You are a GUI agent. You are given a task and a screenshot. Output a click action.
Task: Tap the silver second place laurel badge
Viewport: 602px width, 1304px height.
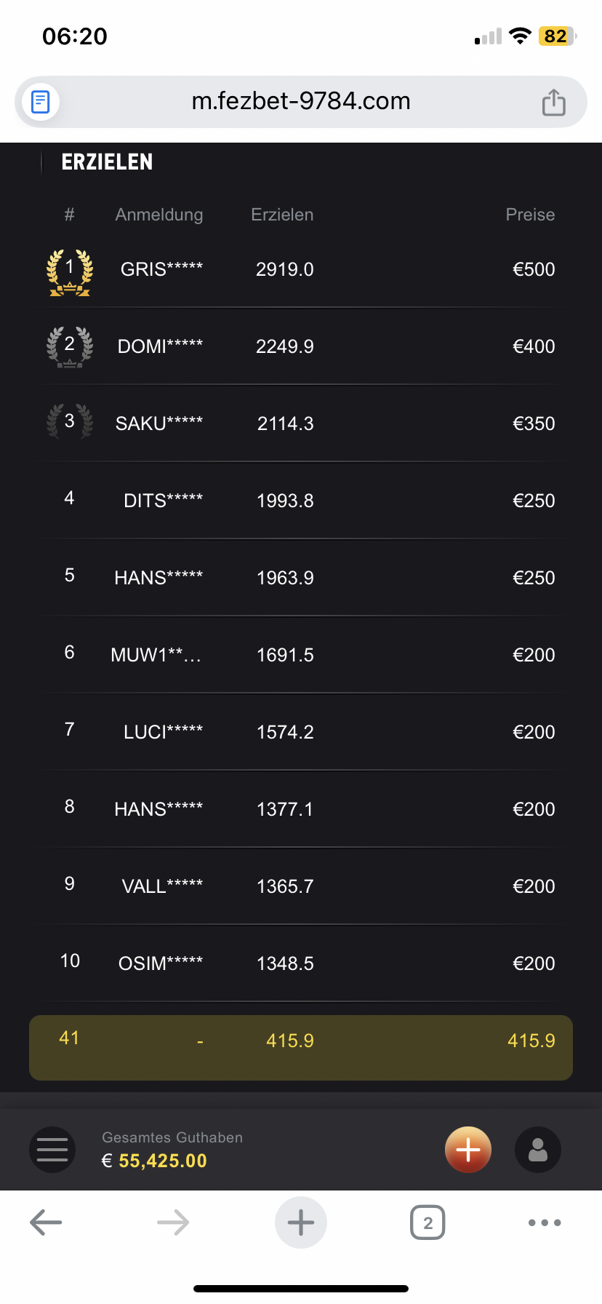(x=70, y=346)
